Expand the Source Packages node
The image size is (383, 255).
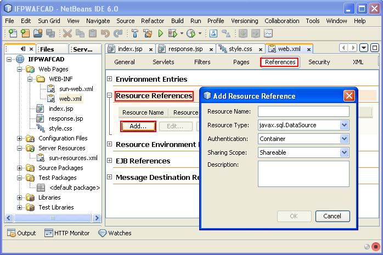click(20, 168)
